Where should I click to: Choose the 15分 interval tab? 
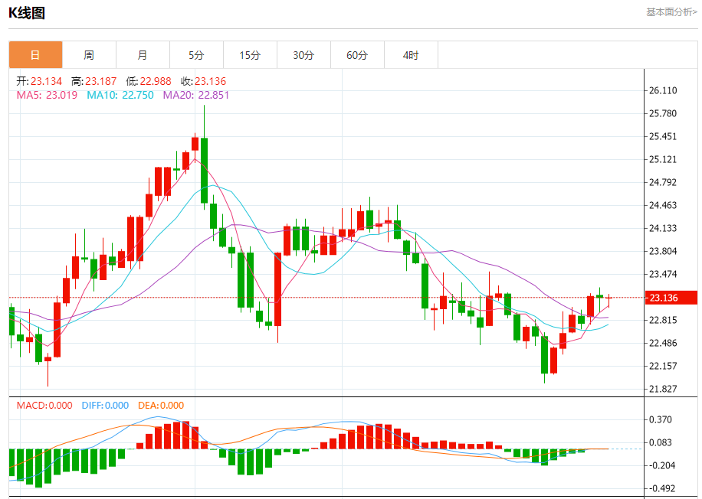pos(250,55)
